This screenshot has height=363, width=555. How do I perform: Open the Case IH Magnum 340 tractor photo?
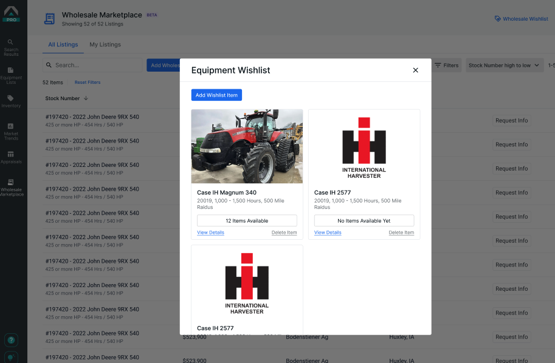[247, 146]
